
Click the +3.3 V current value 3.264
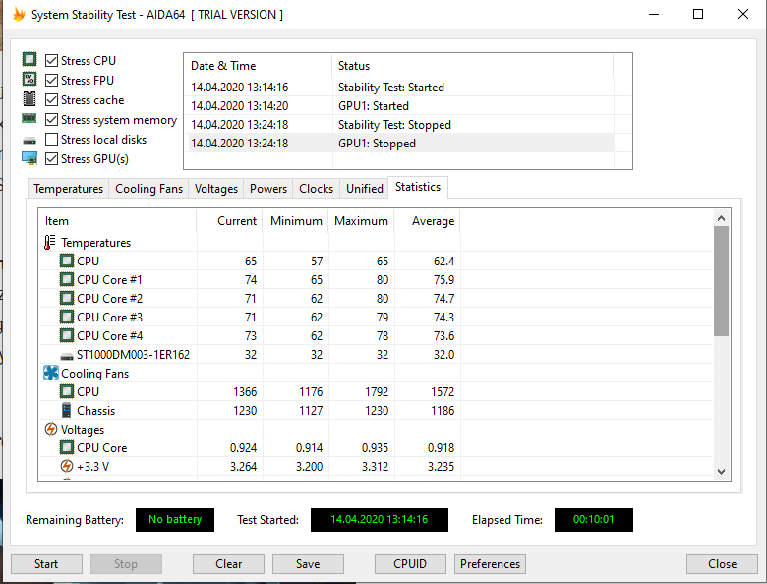coord(243,467)
